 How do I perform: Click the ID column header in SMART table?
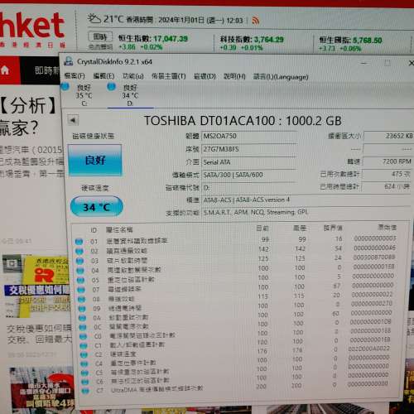click(x=94, y=230)
